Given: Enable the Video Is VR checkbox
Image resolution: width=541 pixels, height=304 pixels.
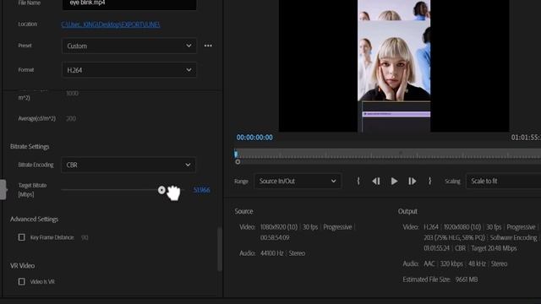Looking at the screenshot, I should 21,281.
